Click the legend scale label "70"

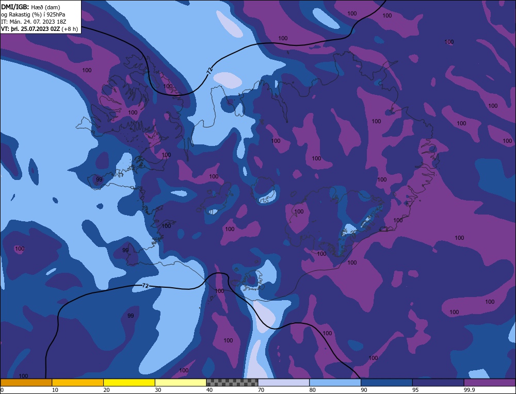(261, 390)
